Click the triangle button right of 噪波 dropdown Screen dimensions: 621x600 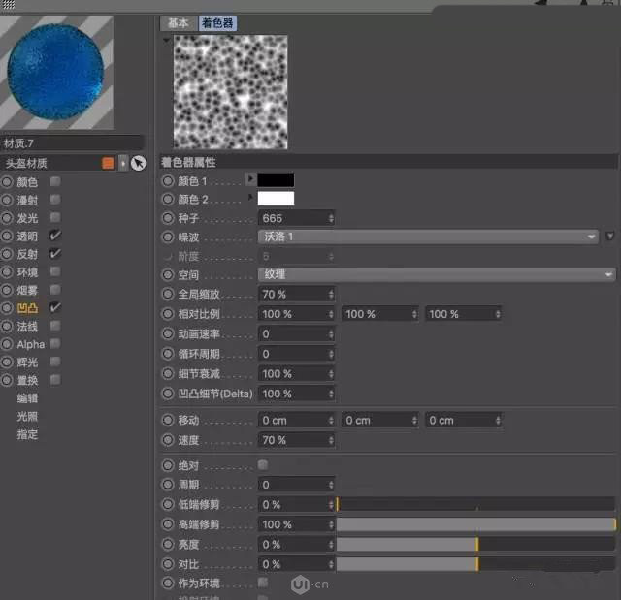point(610,237)
